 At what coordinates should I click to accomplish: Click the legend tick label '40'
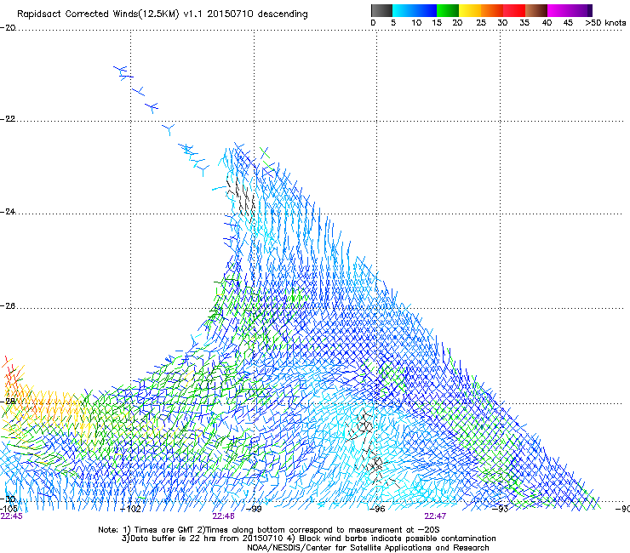pyautogui.click(x=547, y=23)
